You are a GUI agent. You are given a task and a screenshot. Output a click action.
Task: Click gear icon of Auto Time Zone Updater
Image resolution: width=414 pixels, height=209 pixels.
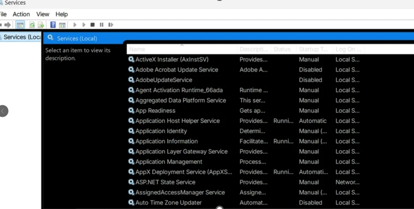(x=131, y=203)
